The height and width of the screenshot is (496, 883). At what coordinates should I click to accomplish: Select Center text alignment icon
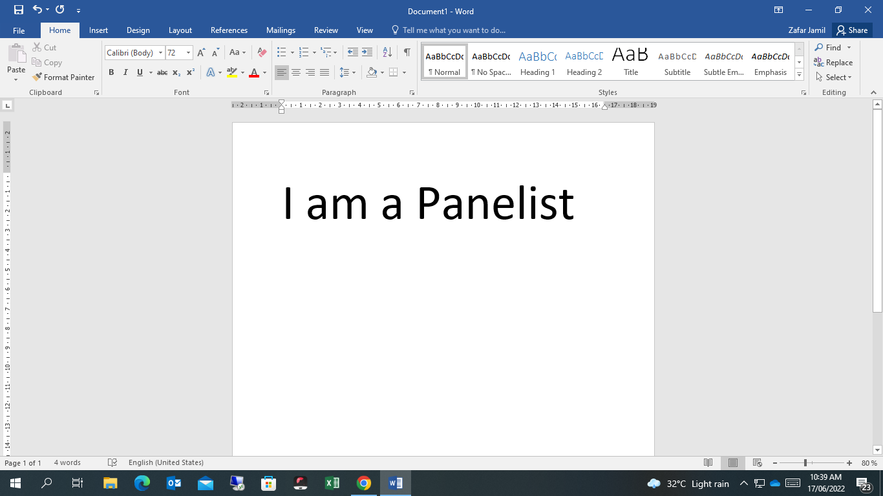296,72
